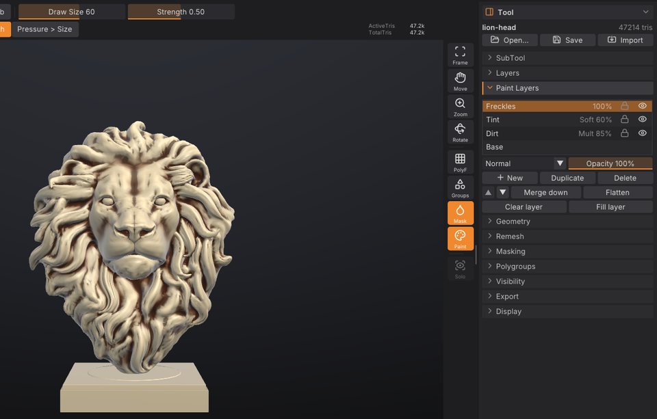The height and width of the screenshot is (419, 657).
Task: Select the Dirt paint layer
Action: pyautogui.click(x=567, y=133)
